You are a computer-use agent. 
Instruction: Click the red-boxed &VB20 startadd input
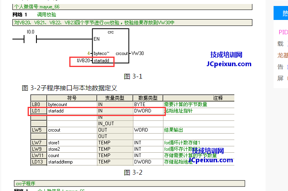[92, 61]
